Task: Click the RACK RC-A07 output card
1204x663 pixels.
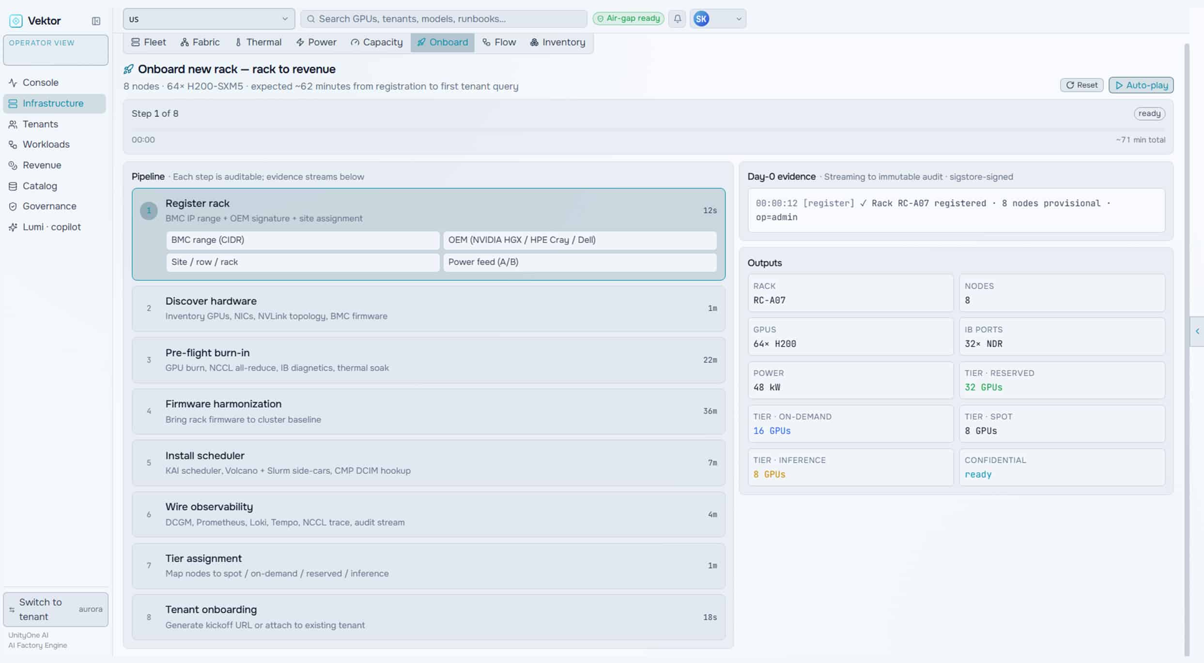Action: click(x=850, y=293)
